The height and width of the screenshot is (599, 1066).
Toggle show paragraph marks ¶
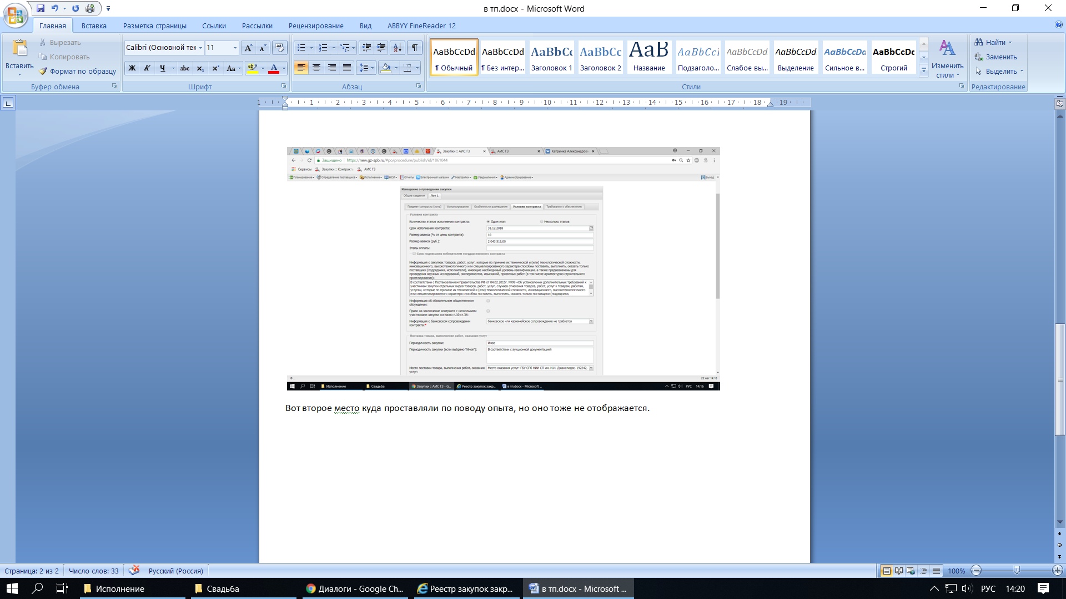coord(415,48)
